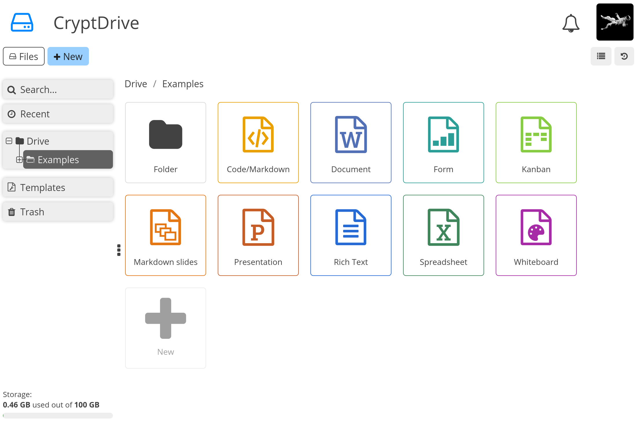Image resolution: width=637 pixels, height=433 pixels.
Task: Click the Files button
Action: (x=24, y=56)
